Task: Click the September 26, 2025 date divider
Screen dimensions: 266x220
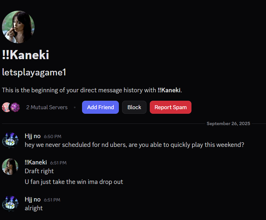Action: tap(228, 123)
